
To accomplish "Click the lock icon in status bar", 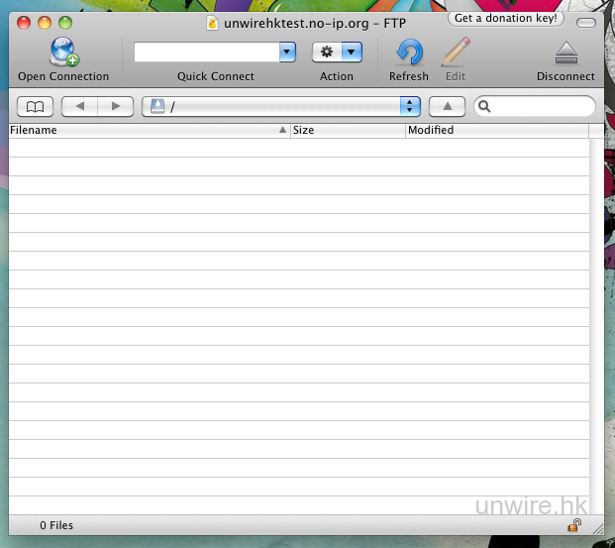I will coord(574,524).
